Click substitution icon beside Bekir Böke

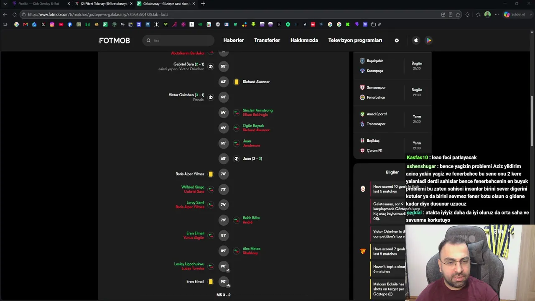[x=236, y=220]
